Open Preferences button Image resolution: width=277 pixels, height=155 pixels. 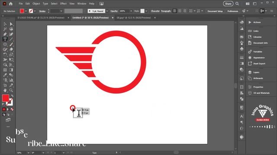[x=233, y=11]
